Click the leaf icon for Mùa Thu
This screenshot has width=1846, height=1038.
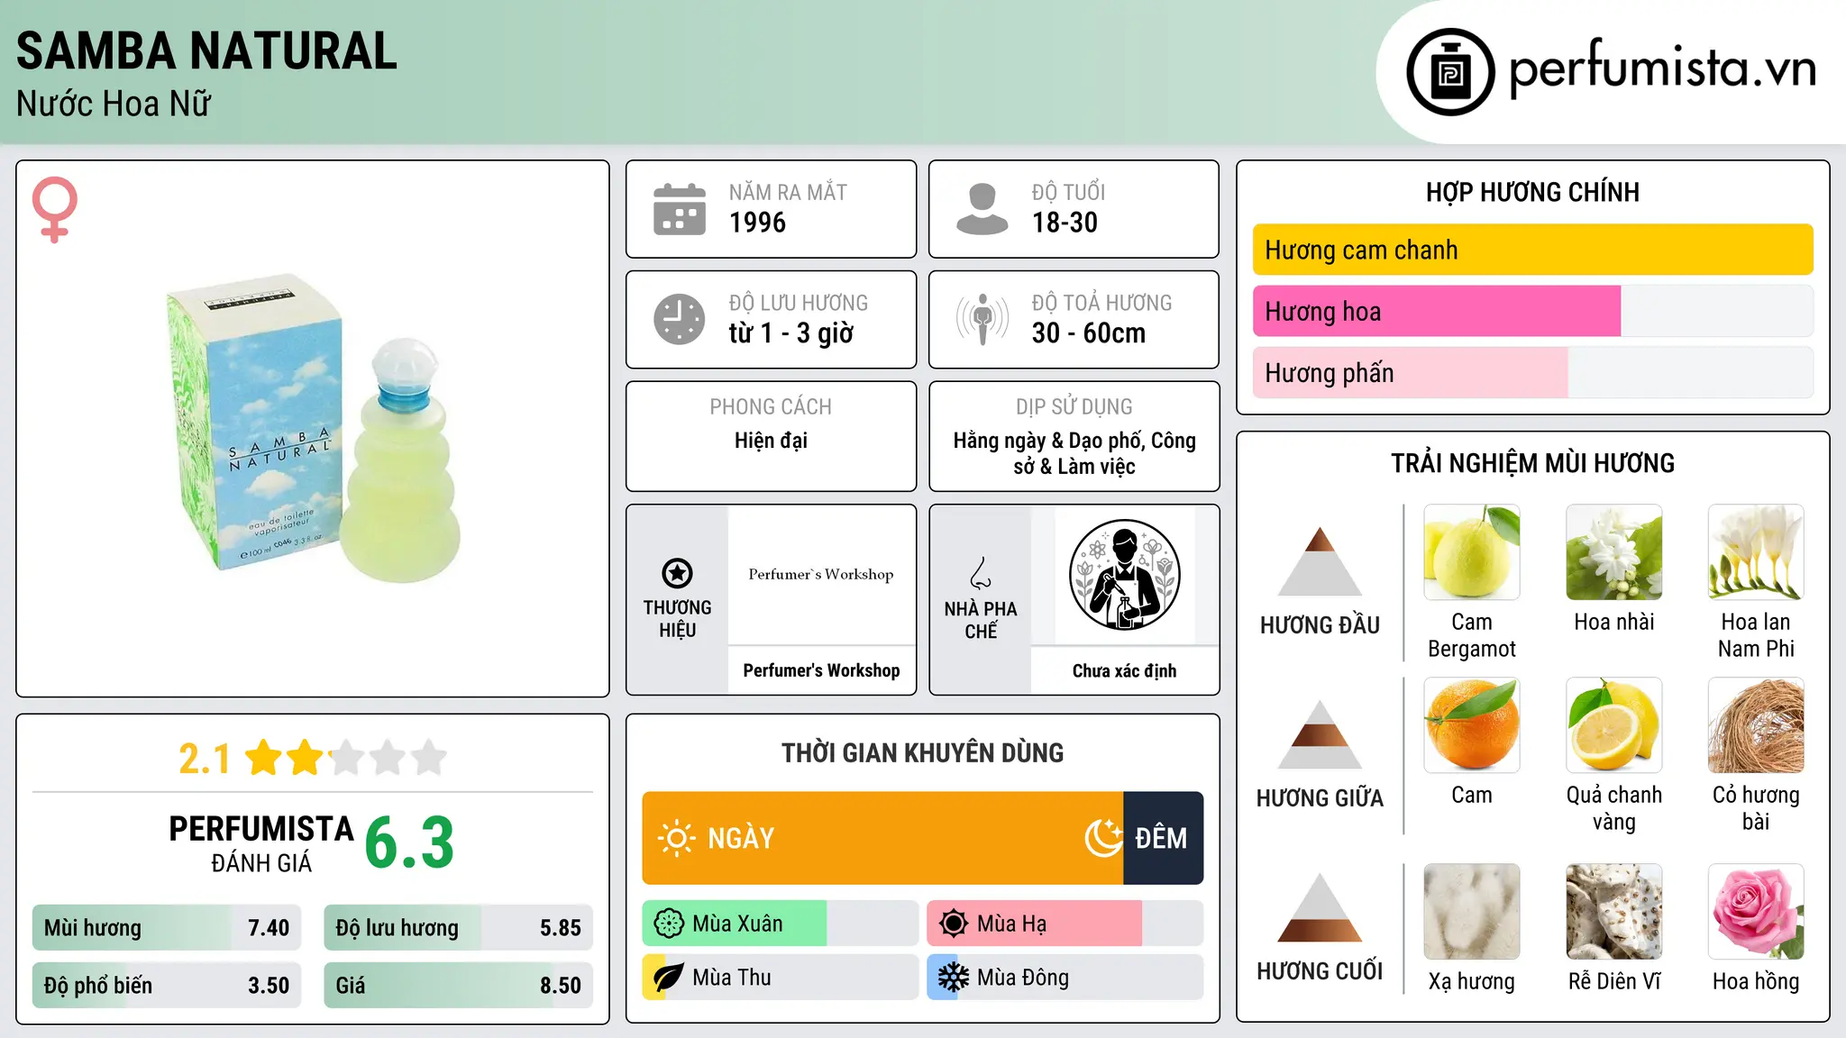coord(669,978)
